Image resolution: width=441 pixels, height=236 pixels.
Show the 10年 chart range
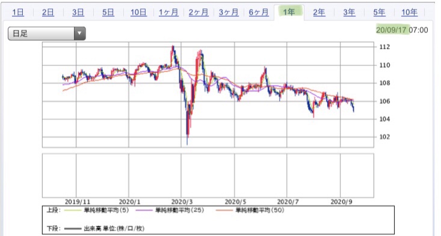click(410, 13)
